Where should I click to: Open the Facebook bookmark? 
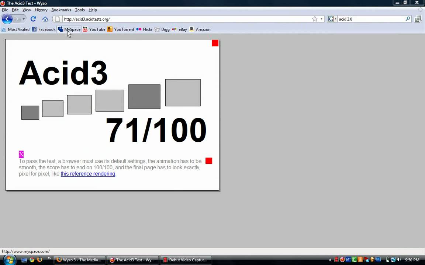point(44,29)
